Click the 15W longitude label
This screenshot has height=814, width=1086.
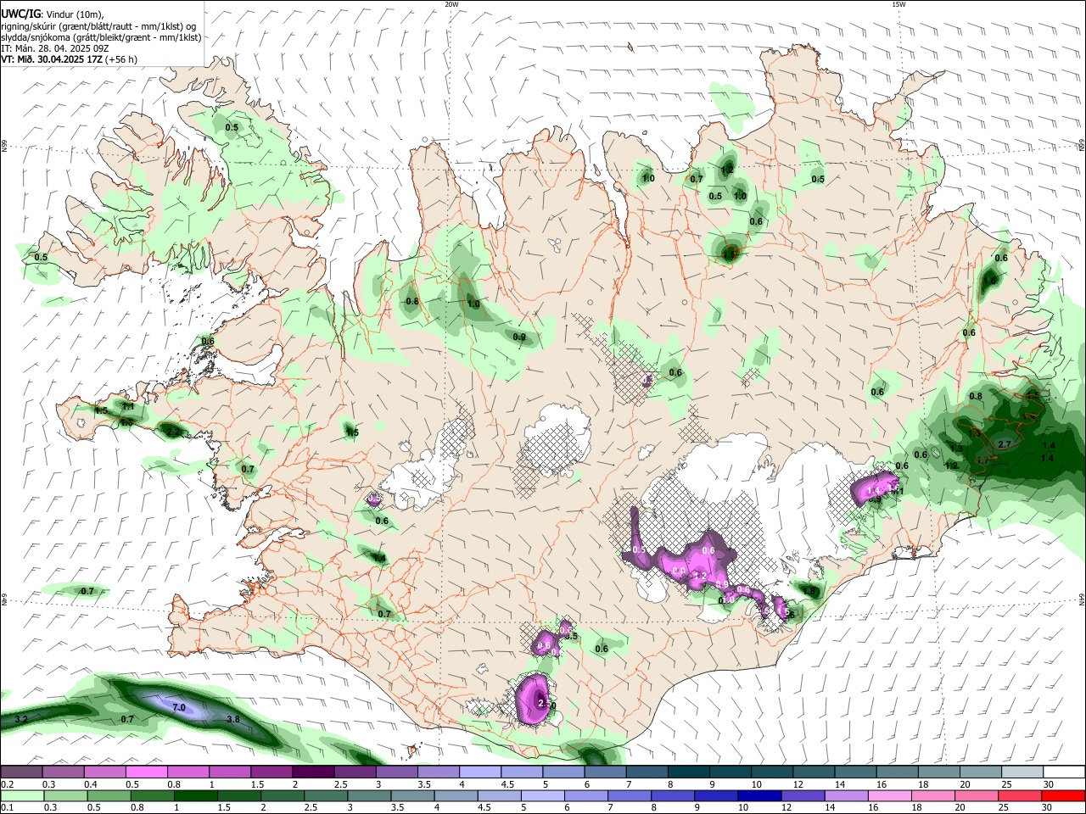tap(898, 4)
